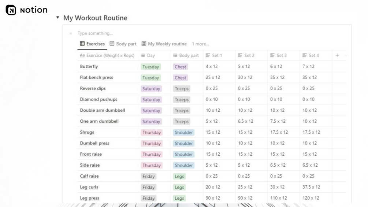This screenshot has height=207, width=368.
Task: Open the Butterfly exercise page
Action: [x=89, y=66]
